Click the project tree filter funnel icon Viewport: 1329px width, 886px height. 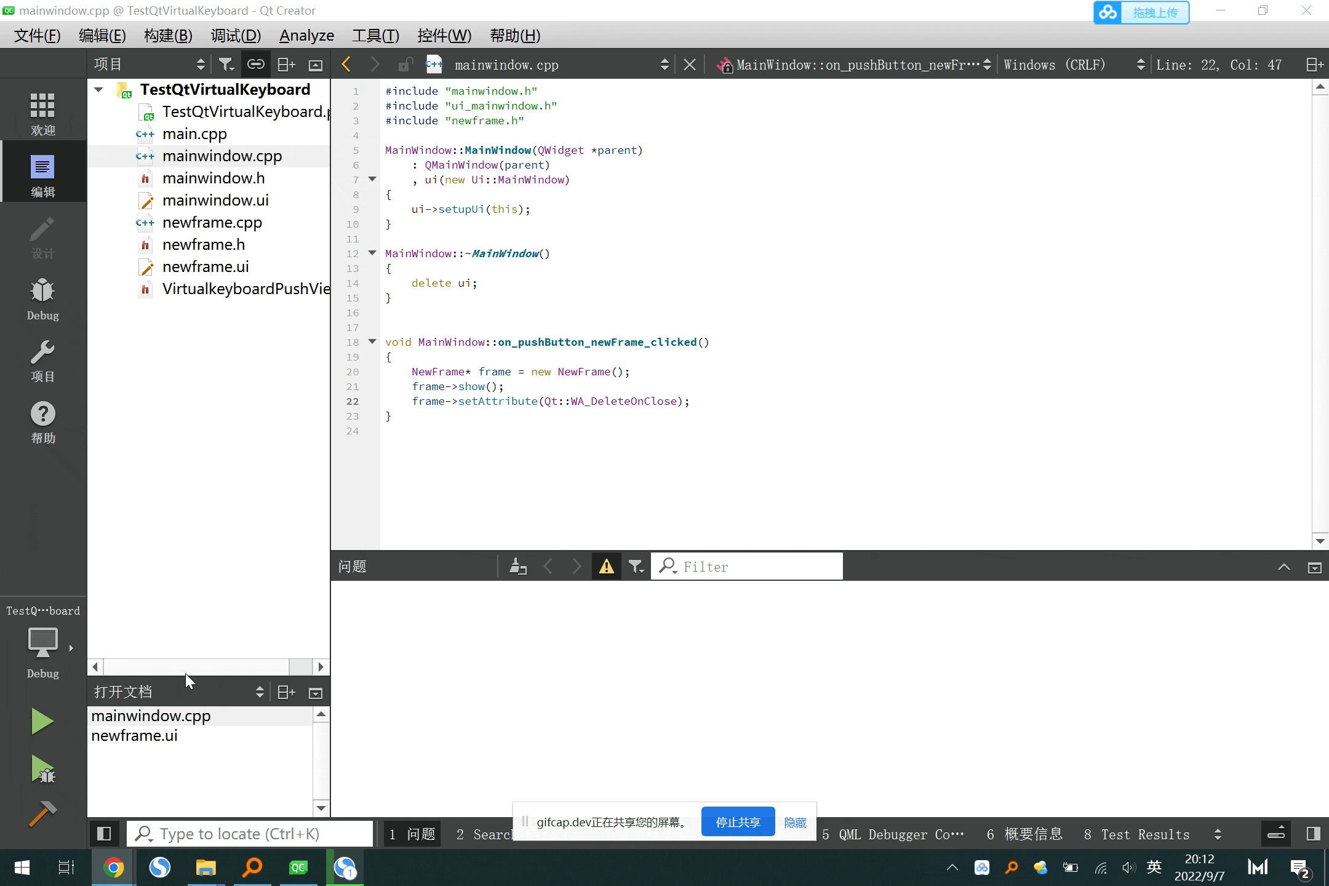[226, 65]
